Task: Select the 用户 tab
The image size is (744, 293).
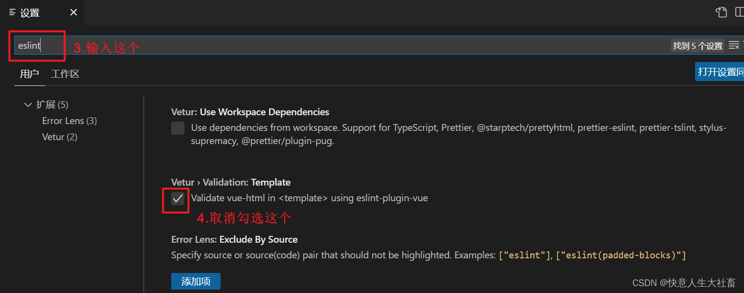Action: point(29,74)
